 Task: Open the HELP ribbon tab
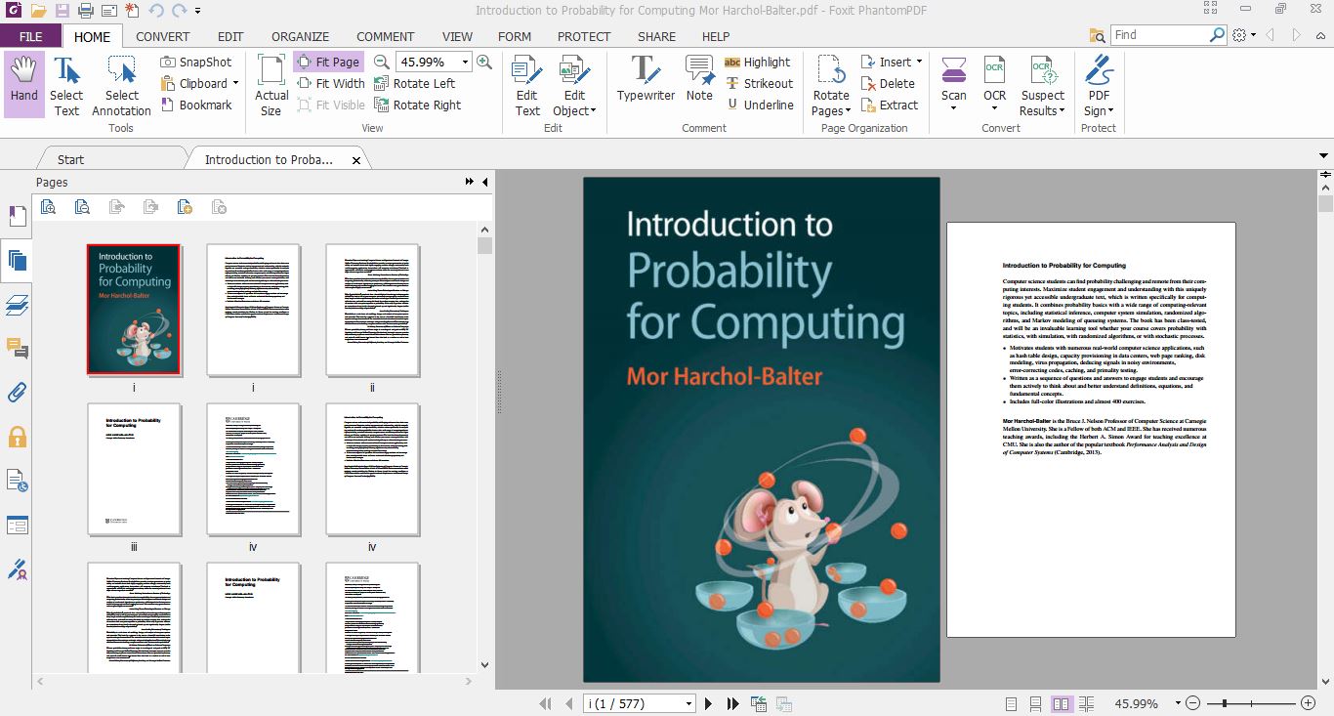[x=716, y=36]
